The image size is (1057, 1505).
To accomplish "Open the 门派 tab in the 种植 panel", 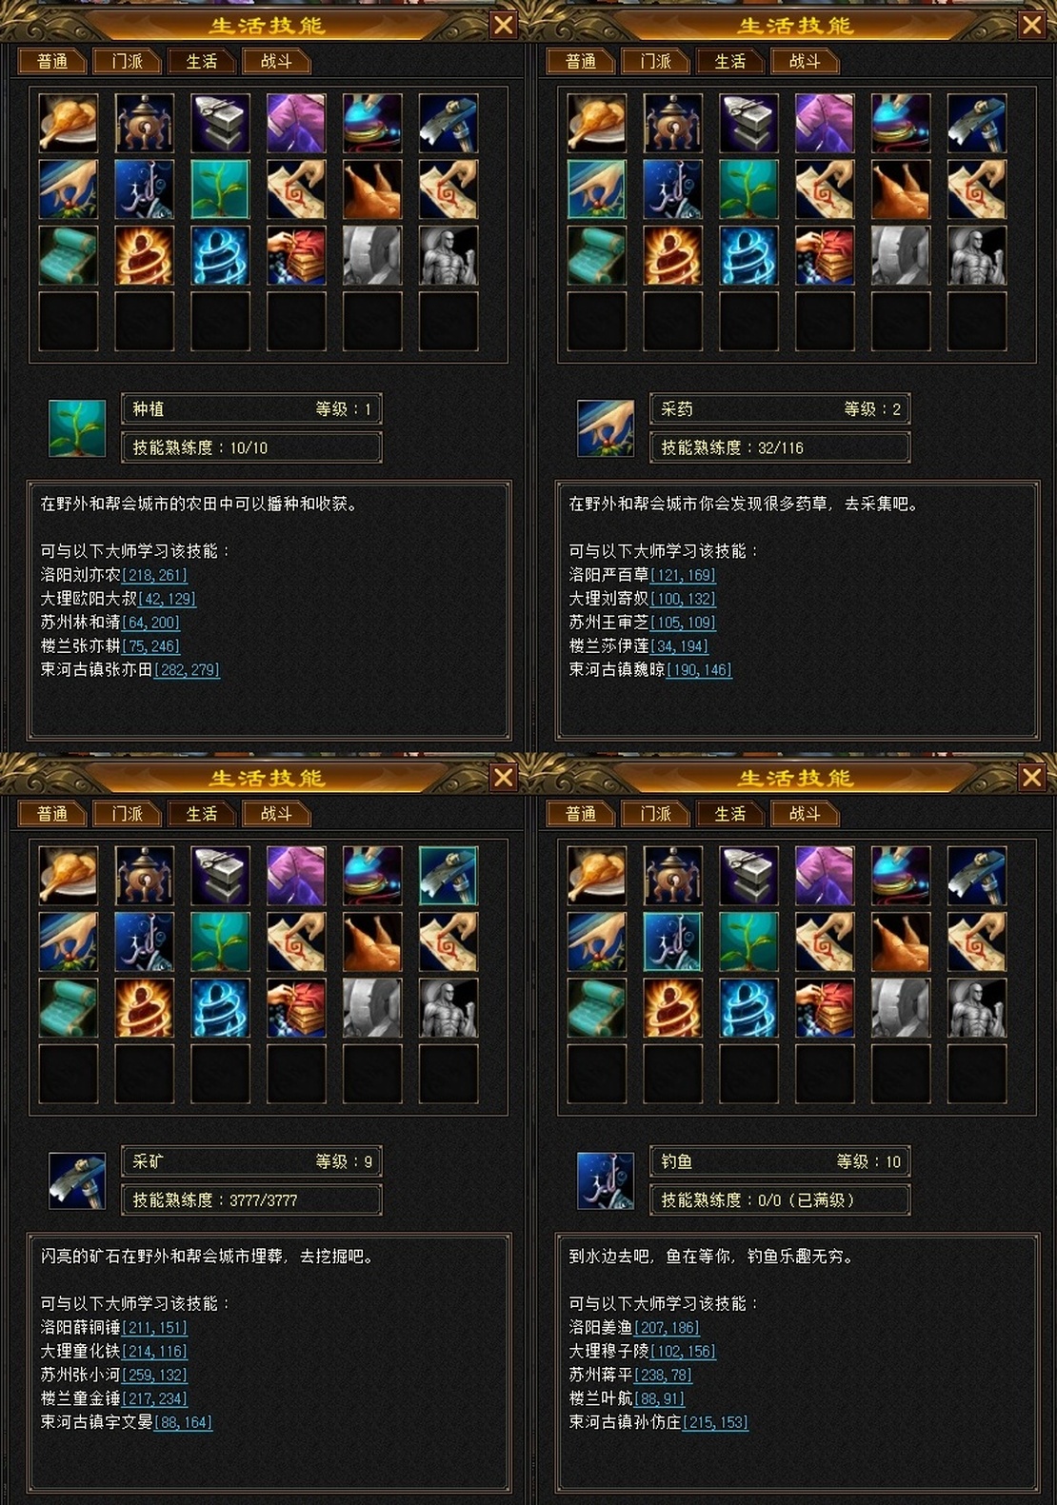I will pos(127,61).
